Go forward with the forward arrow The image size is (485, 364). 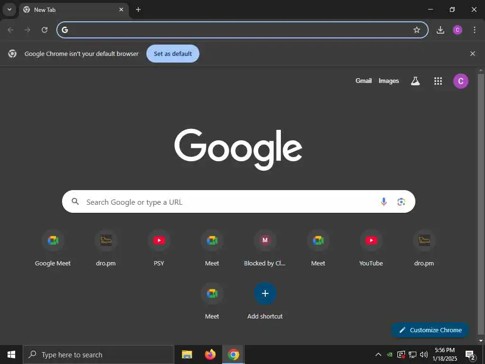coord(27,30)
